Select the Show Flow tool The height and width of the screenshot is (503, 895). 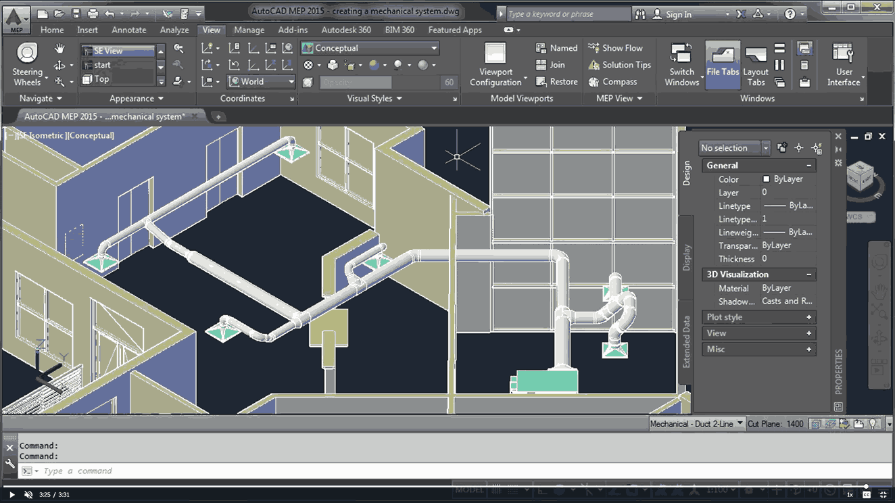coord(615,48)
